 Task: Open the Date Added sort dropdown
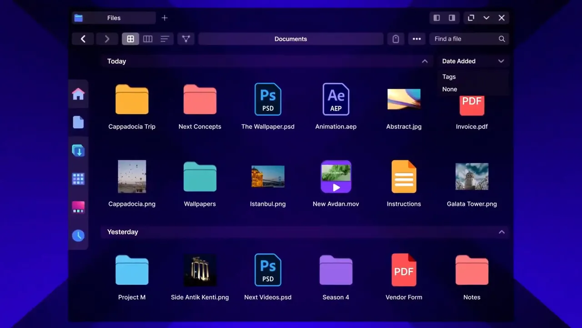473,61
